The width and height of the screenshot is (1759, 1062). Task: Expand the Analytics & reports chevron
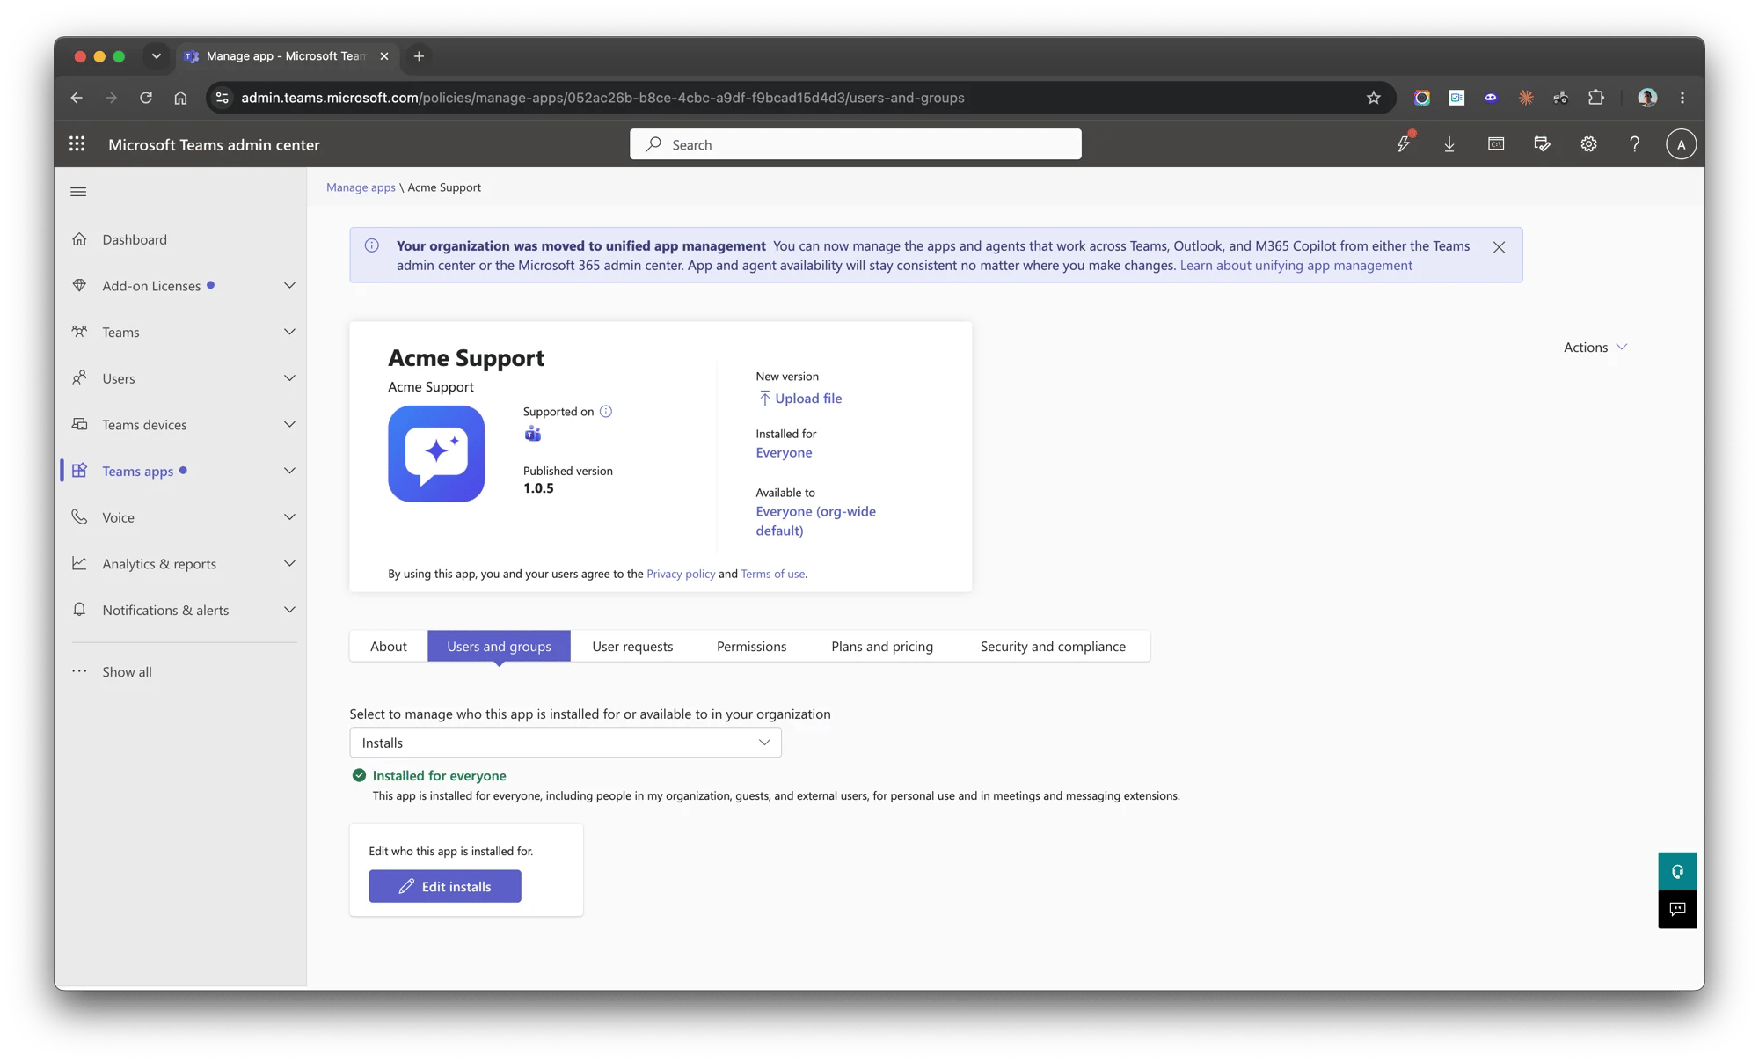coord(289,563)
